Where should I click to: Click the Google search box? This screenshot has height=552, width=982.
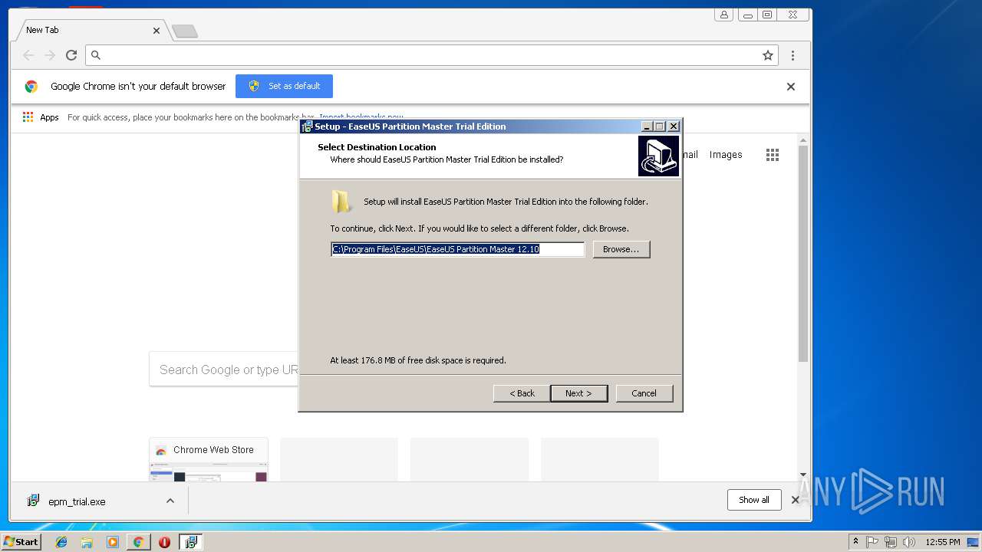click(x=224, y=370)
